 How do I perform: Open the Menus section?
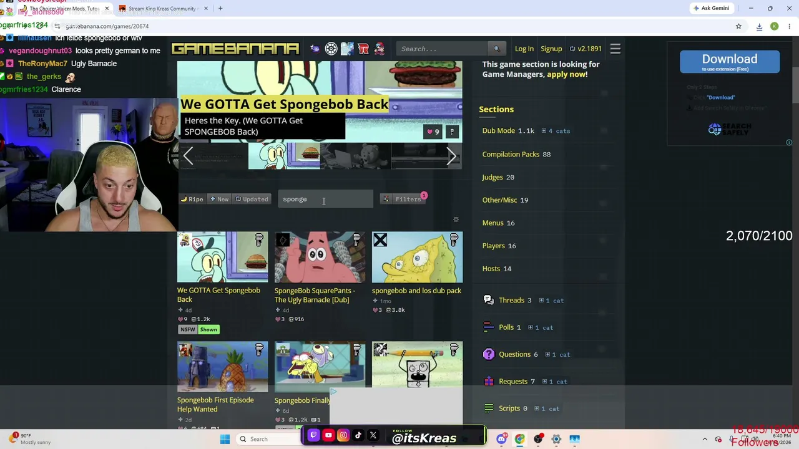[493, 223]
